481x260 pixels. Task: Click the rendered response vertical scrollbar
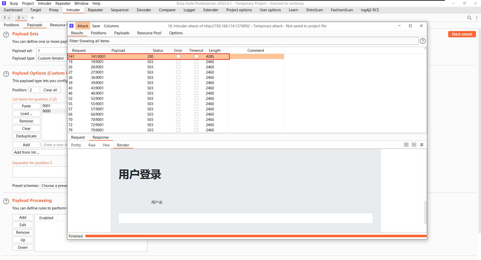[425, 212]
